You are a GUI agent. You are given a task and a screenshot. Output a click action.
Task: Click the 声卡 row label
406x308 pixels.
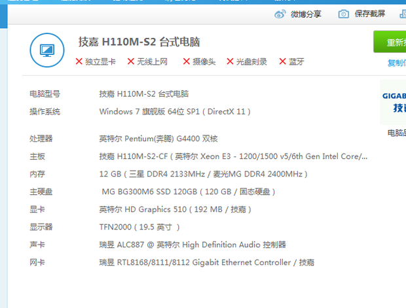(37, 245)
